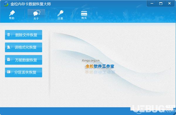Open the 关于 (About) speech bubble icon
Screen dimensions: 176x115
pos(36,15)
